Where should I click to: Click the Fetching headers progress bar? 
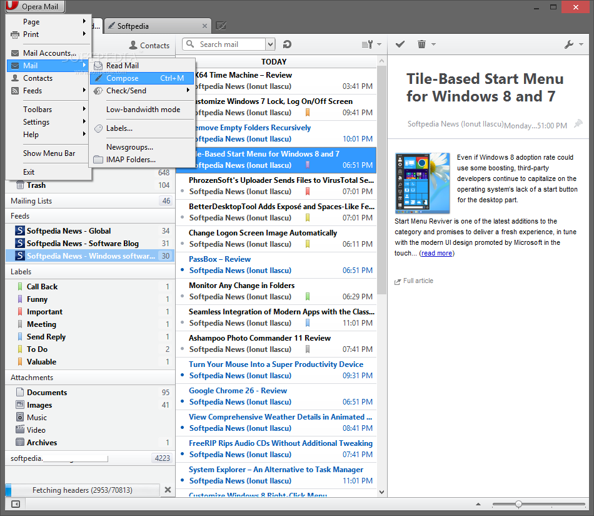point(83,490)
